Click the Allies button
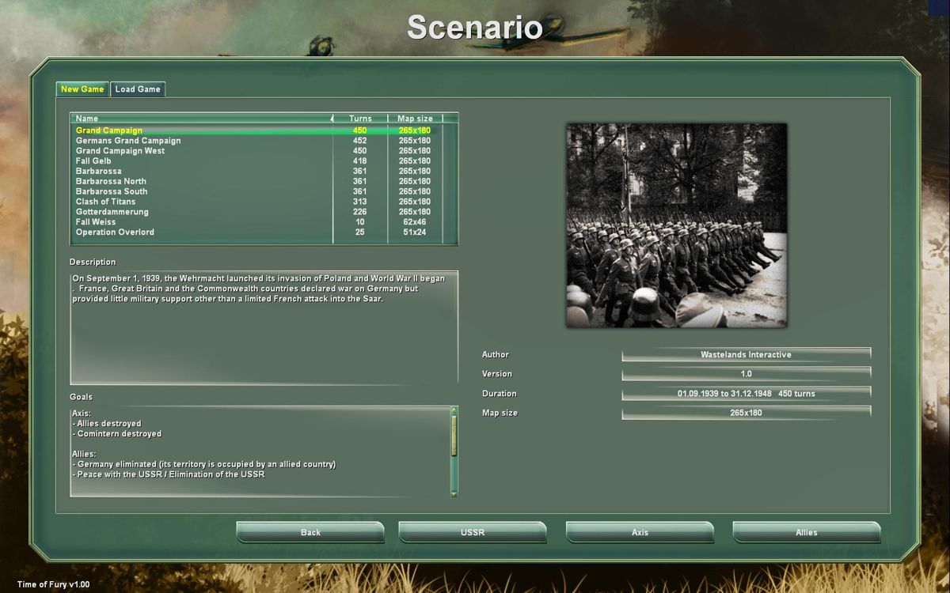The image size is (950, 593). (806, 532)
